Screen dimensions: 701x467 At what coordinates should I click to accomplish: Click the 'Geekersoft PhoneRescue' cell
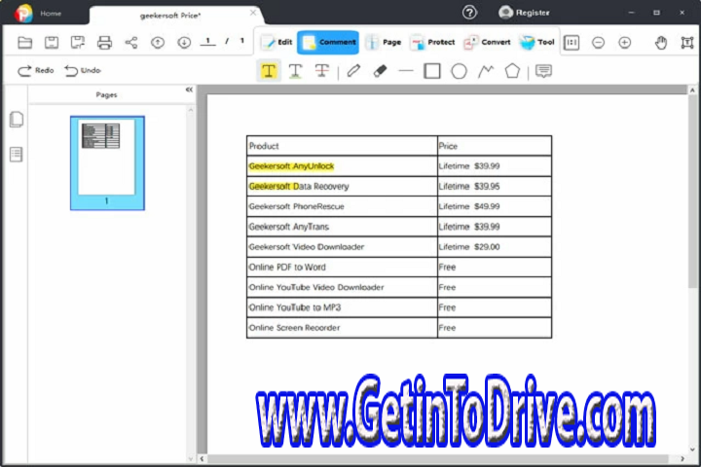tap(342, 206)
